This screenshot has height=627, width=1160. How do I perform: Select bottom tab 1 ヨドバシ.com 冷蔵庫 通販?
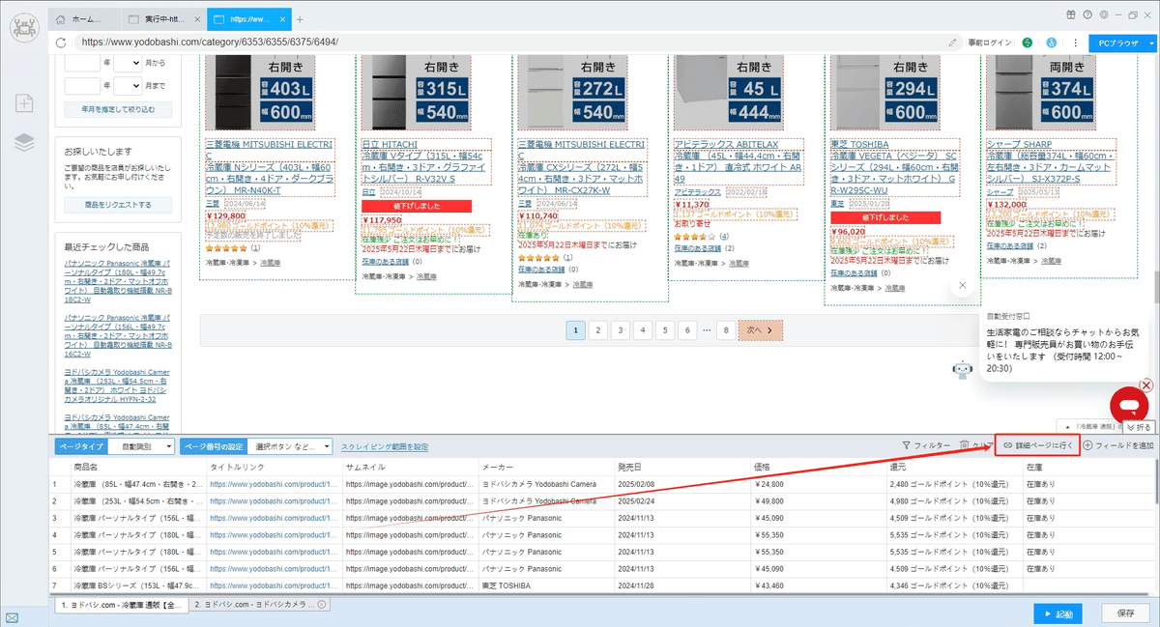pyautogui.click(x=122, y=604)
